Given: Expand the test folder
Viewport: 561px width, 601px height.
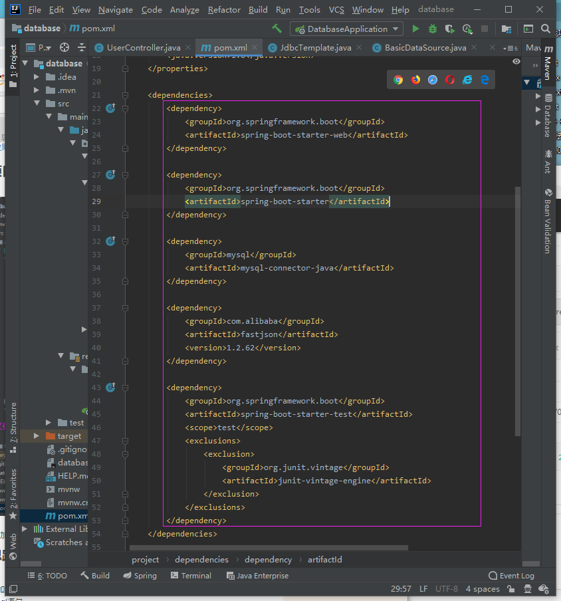Looking at the screenshot, I should pos(49,422).
